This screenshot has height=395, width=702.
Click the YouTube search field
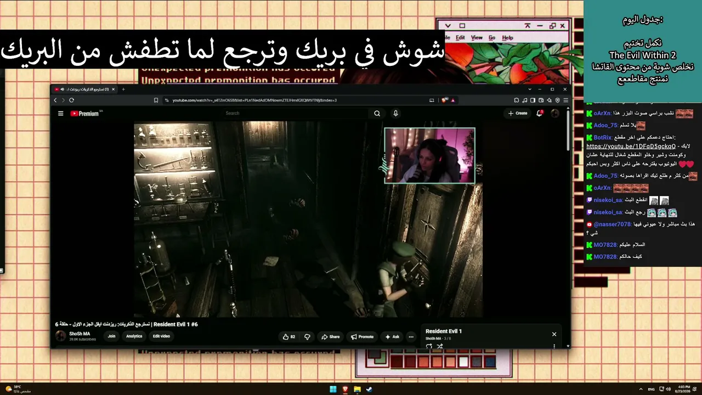coord(296,114)
